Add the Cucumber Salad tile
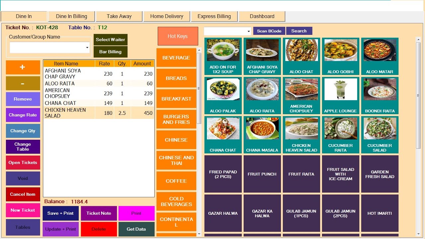425x239 pixels. tap(380, 135)
